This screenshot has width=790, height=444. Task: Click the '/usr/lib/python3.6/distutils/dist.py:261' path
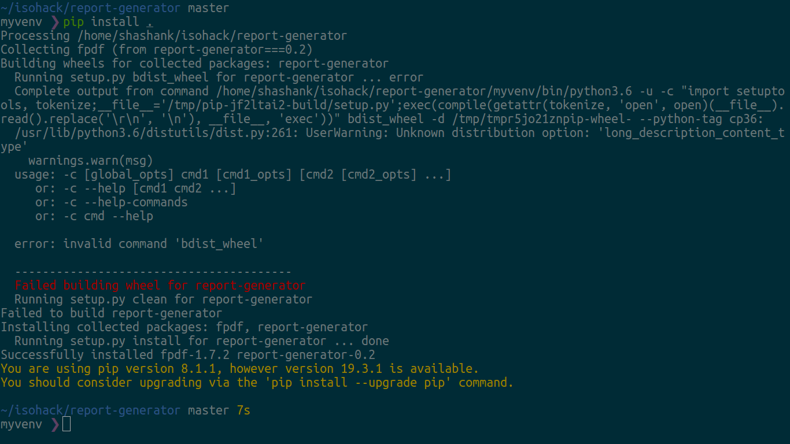[x=157, y=133]
